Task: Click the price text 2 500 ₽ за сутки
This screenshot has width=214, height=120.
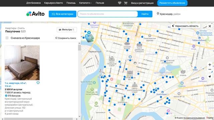Action: point(13,89)
